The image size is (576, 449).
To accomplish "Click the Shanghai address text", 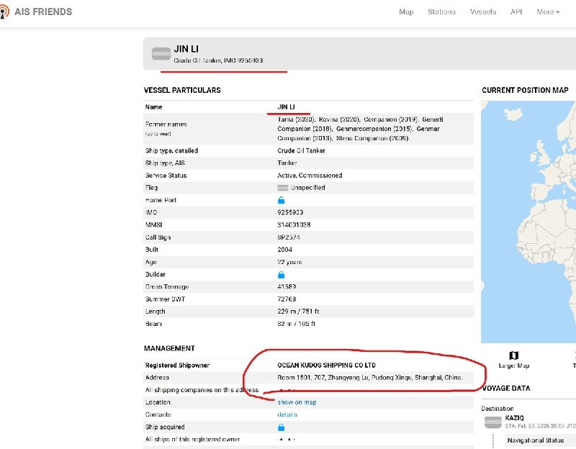I will click(x=370, y=378).
